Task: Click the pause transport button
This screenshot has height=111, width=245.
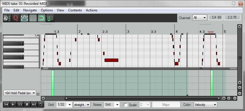Action: coord(20,104)
